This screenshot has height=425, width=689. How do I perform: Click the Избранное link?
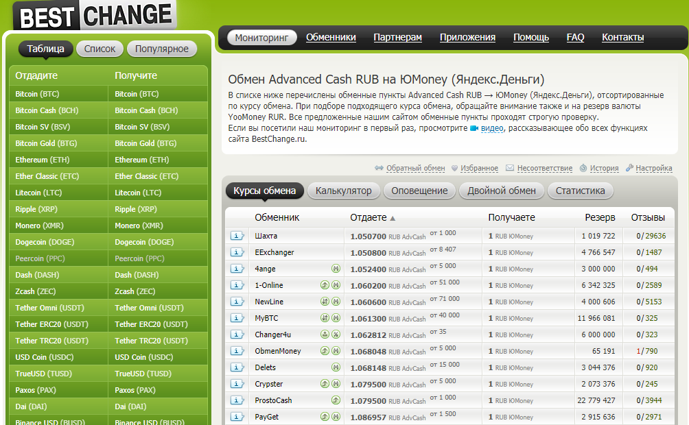point(479,168)
